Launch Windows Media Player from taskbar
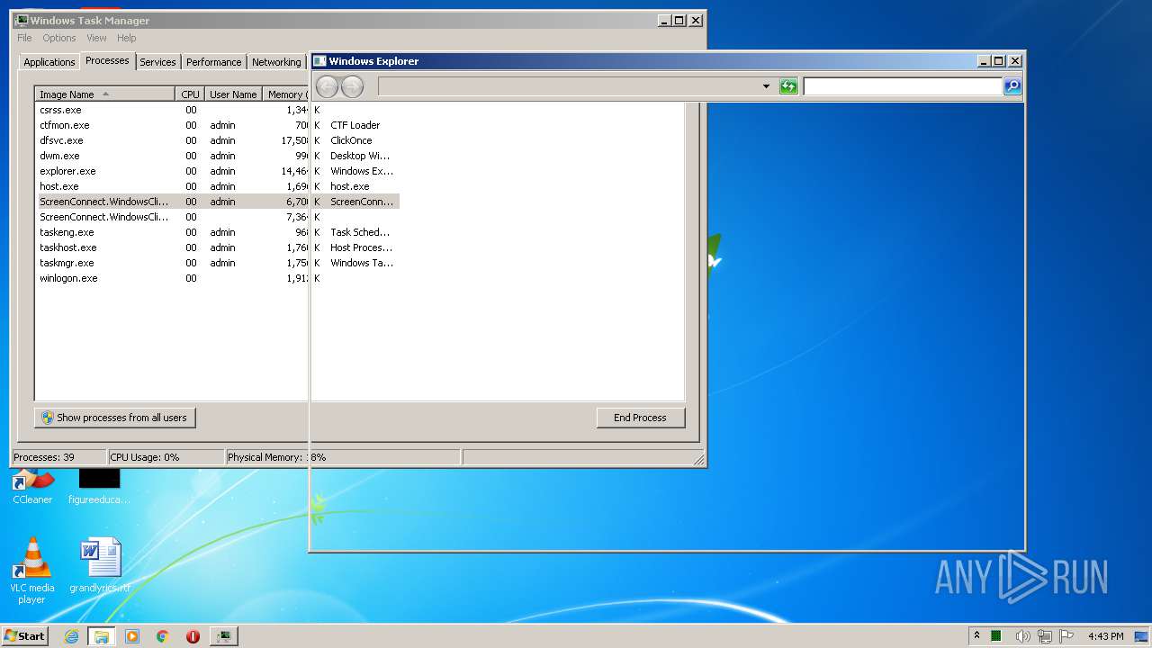 [x=132, y=636]
